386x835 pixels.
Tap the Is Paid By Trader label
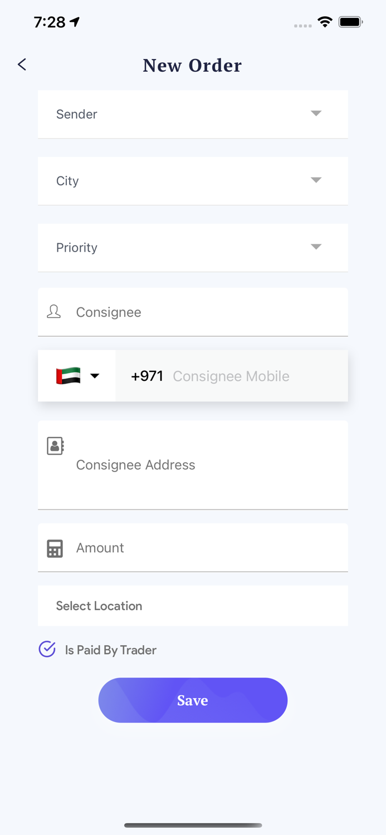point(111,650)
